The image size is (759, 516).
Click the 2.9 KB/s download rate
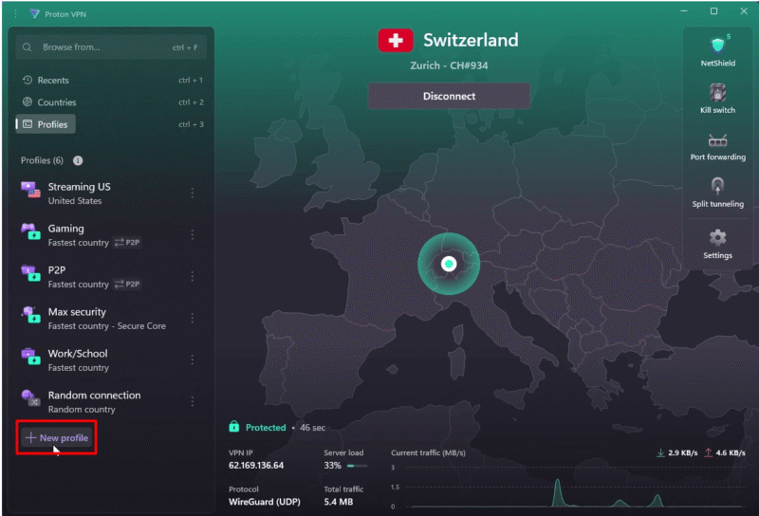pos(682,452)
